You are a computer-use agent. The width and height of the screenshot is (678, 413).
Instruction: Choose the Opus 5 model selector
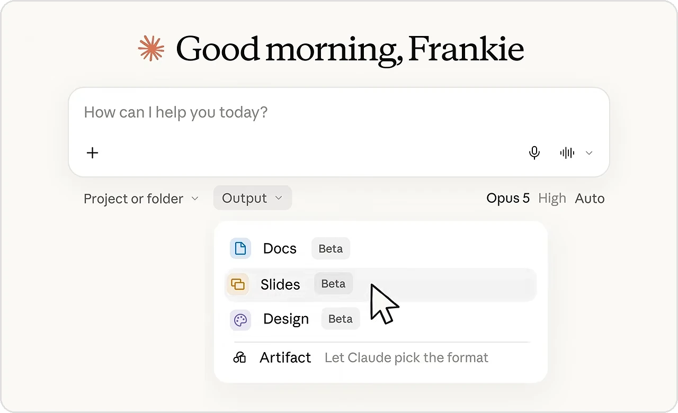click(508, 198)
